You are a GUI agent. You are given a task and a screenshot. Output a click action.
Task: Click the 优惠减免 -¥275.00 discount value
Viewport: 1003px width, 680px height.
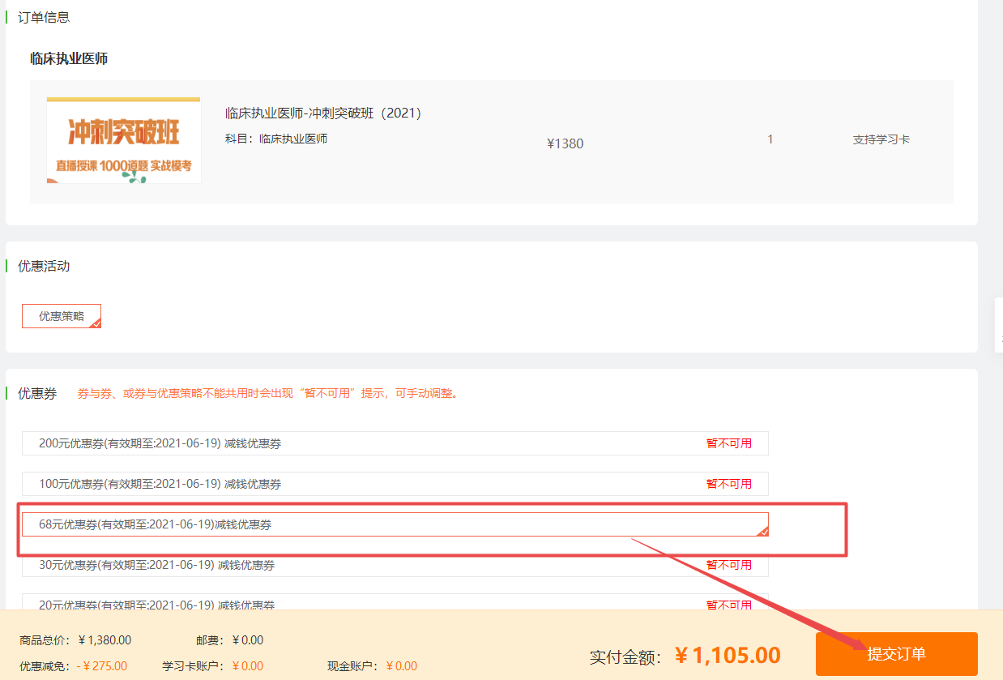pos(102,666)
